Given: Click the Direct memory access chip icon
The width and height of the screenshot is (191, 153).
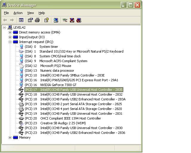Looking at the screenshot, I should (16, 32).
